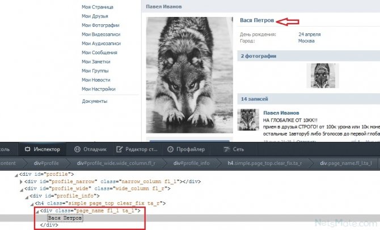Open Мои Фотографии link
This screenshot has width=380, height=230.
tap(100, 25)
